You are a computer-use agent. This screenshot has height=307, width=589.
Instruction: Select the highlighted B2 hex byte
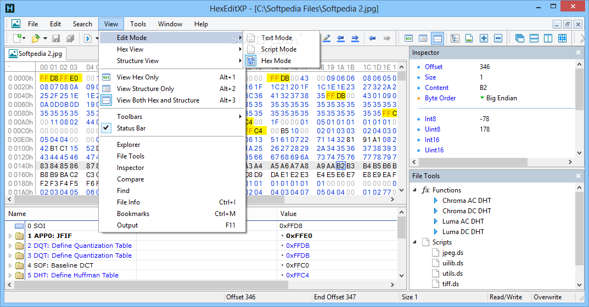[340, 166]
